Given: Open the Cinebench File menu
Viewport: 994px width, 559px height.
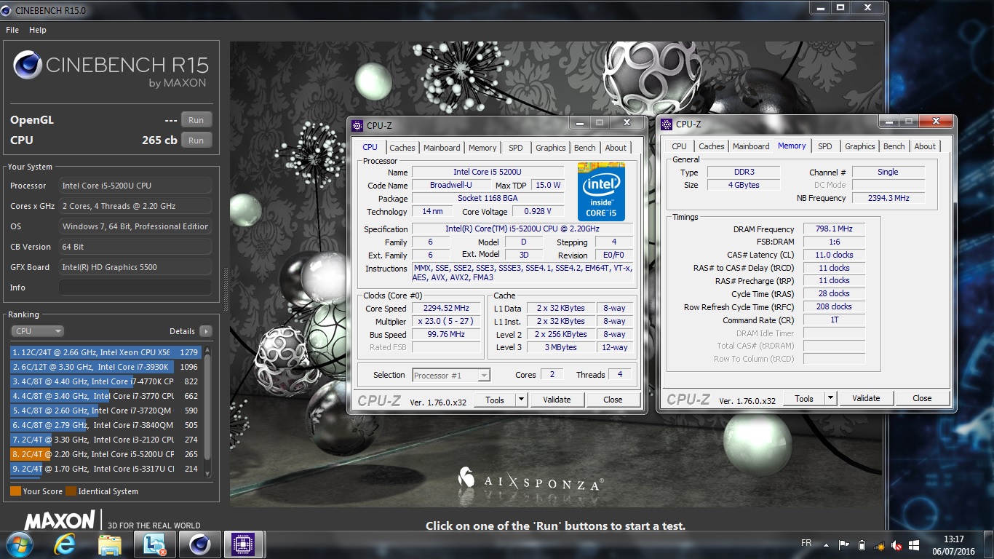Looking at the screenshot, I should point(12,30).
